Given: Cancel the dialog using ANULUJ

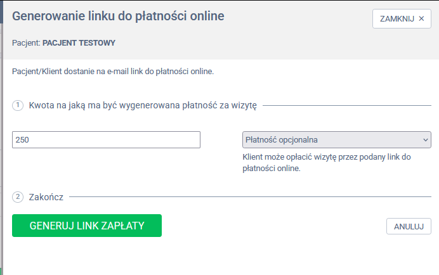Looking at the screenshot, I should pyautogui.click(x=409, y=226).
